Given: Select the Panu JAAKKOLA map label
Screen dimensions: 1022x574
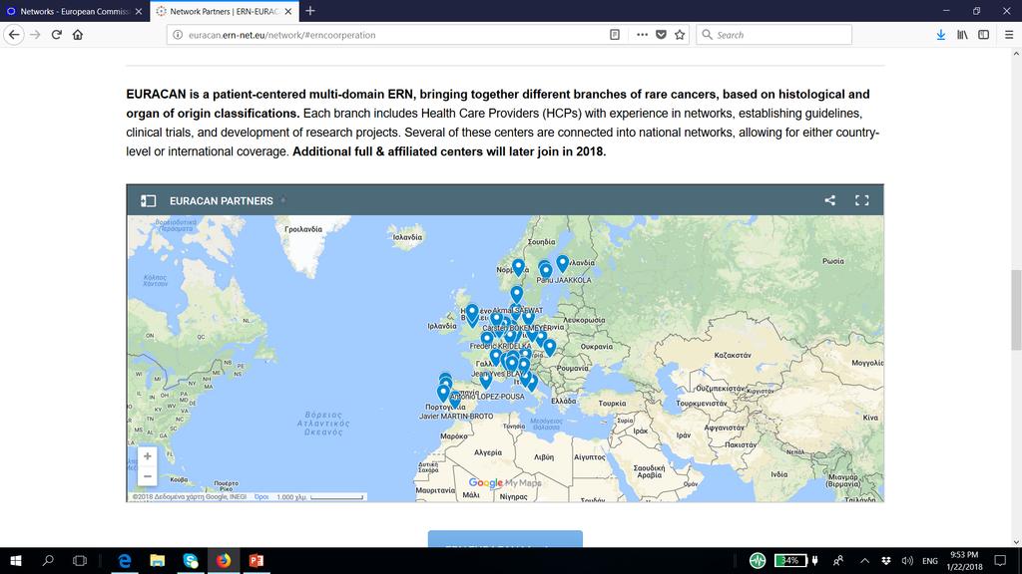Looking at the screenshot, I should point(564,280).
